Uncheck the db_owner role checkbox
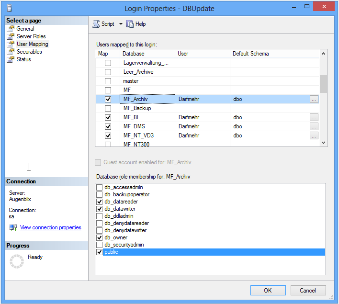Screen dimensions: 339x304 click(100, 237)
